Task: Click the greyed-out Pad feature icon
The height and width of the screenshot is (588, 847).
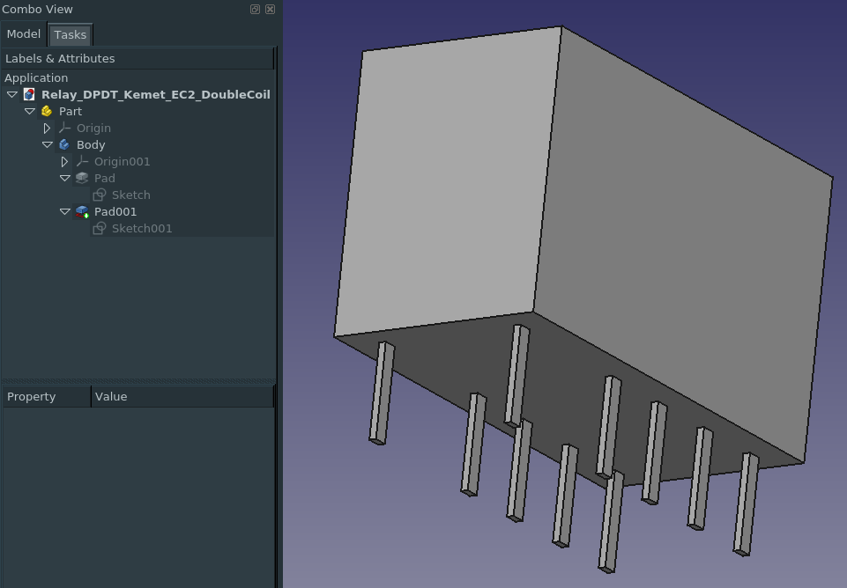Action: [82, 178]
